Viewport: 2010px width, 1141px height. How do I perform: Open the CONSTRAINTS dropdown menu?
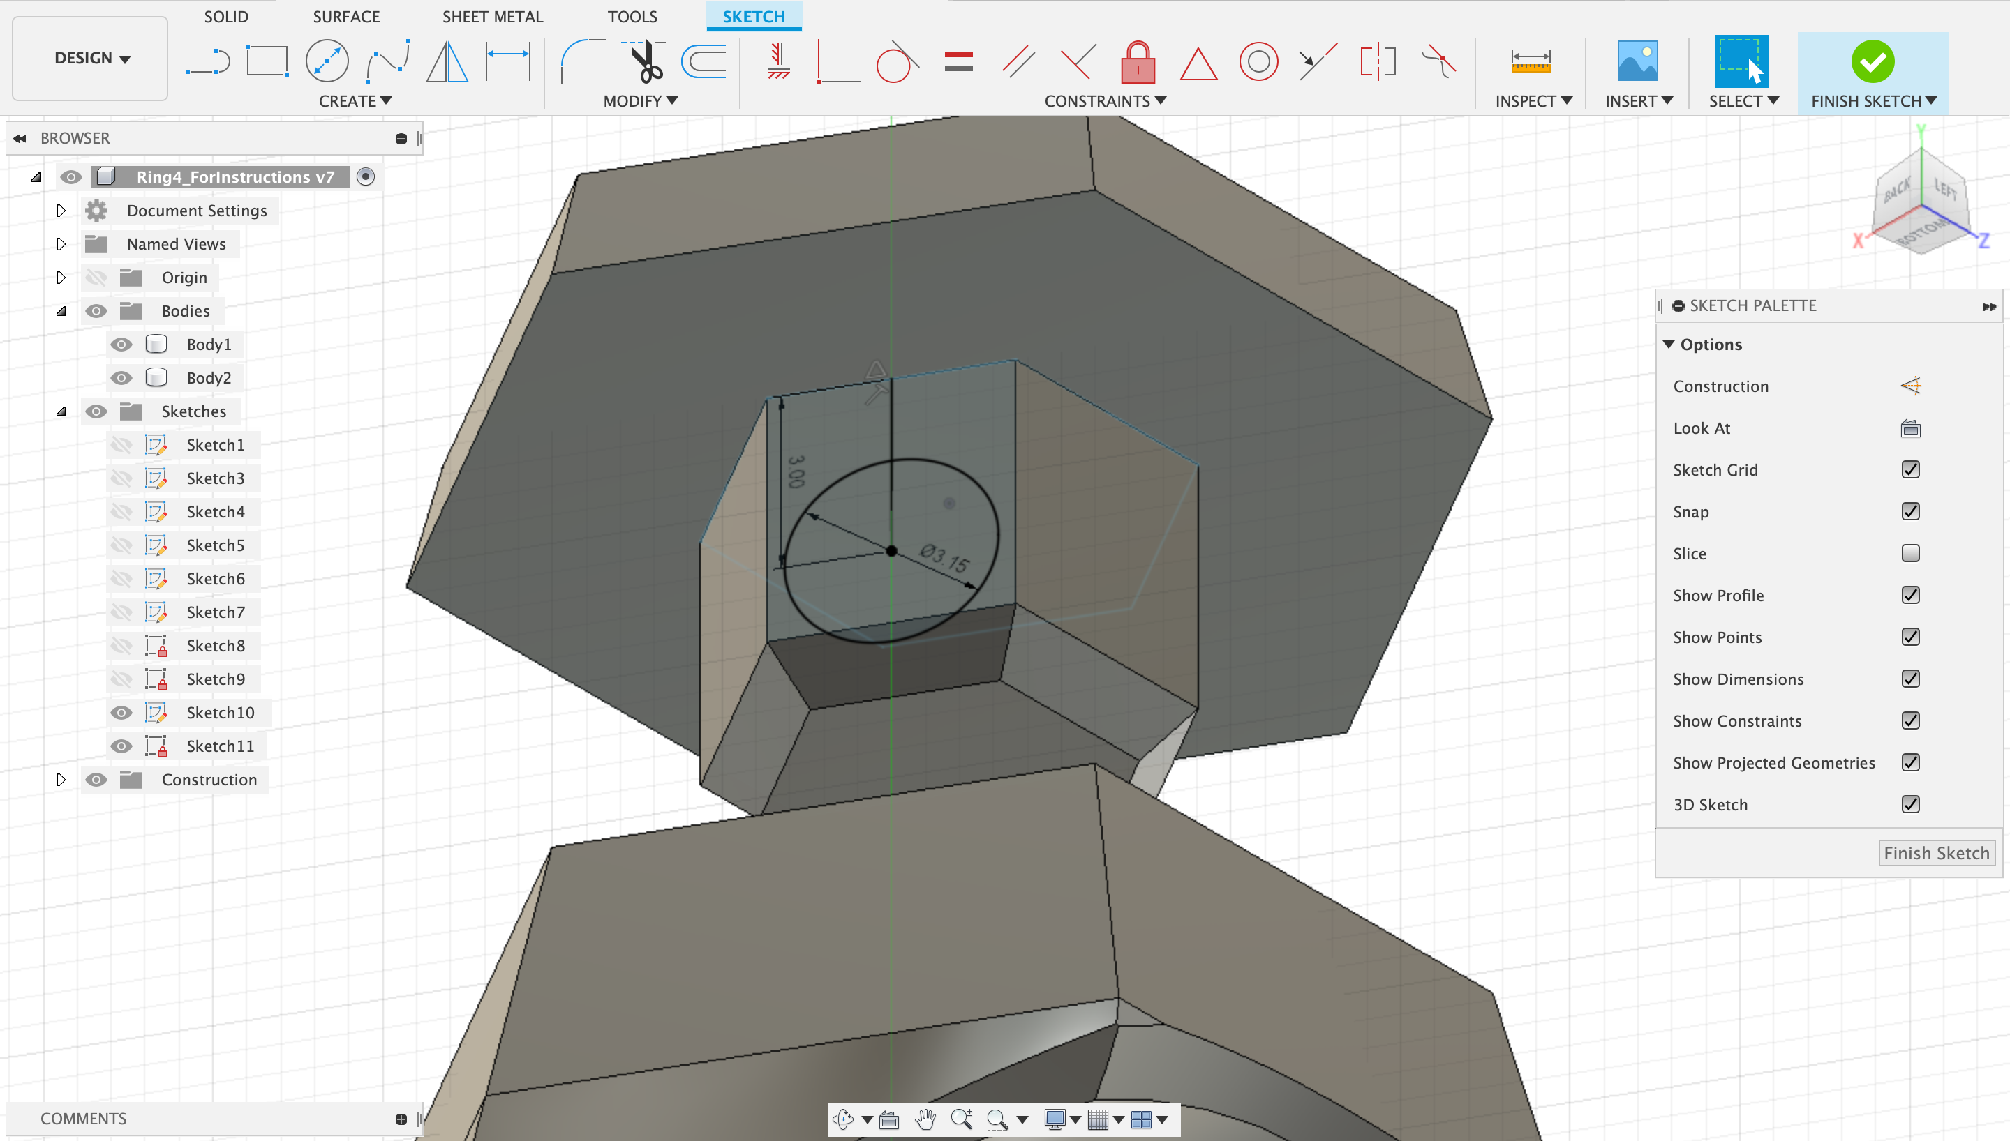[1104, 101]
